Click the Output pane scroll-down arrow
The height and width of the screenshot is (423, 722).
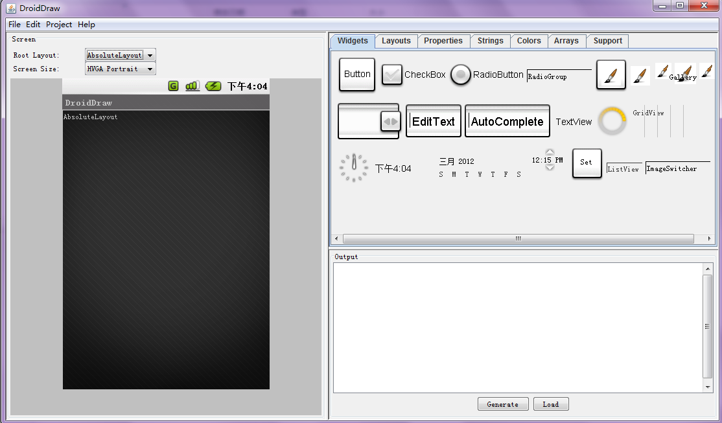[x=708, y=387]
